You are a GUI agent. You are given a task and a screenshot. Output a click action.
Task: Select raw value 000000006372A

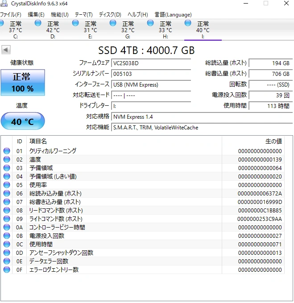coord(260,193)
